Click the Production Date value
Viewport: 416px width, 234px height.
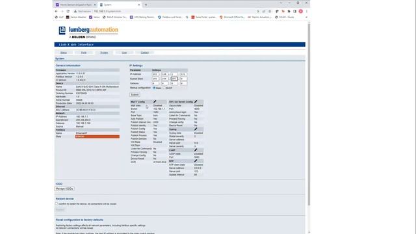84,103
